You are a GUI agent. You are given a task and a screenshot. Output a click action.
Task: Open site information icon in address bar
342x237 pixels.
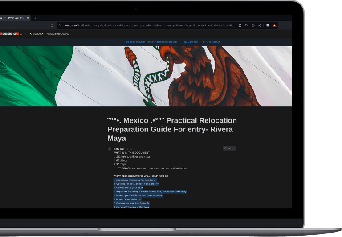(x=60, y=25)
